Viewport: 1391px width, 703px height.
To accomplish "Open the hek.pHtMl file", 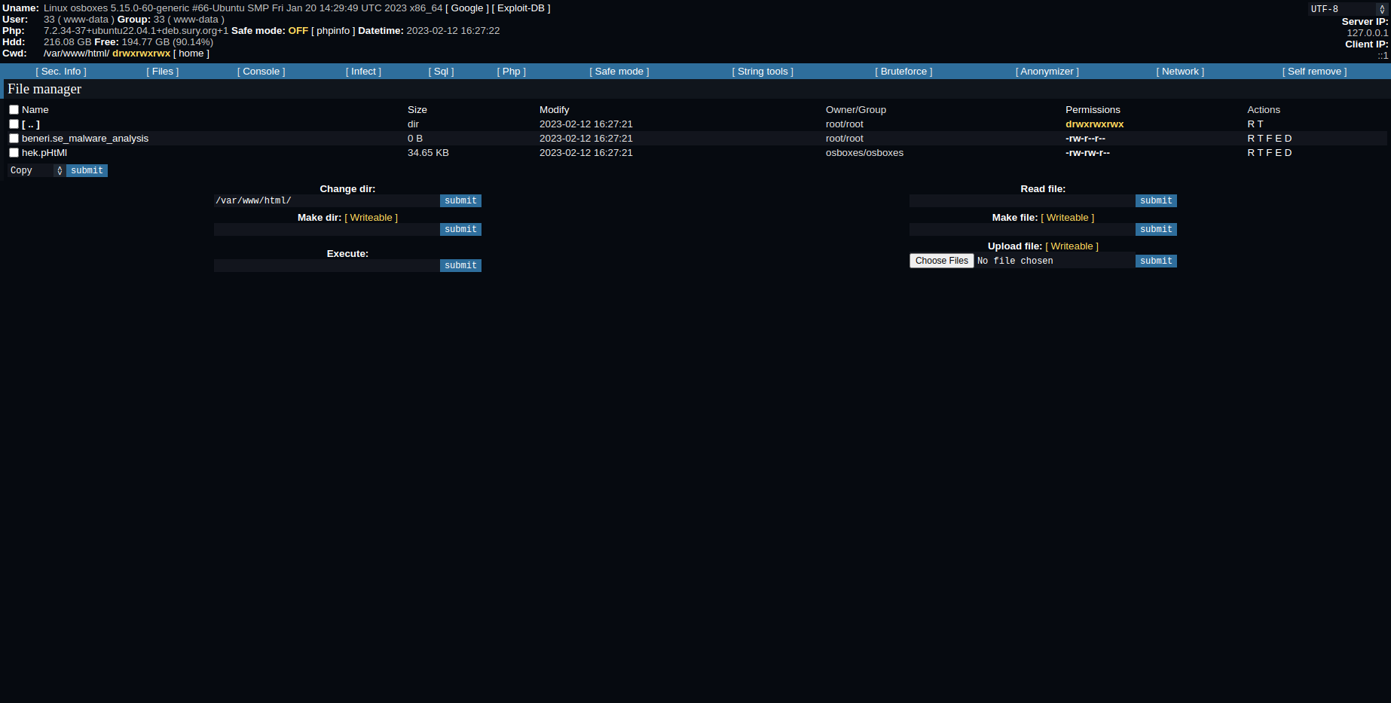I will (x=44, y=153).
